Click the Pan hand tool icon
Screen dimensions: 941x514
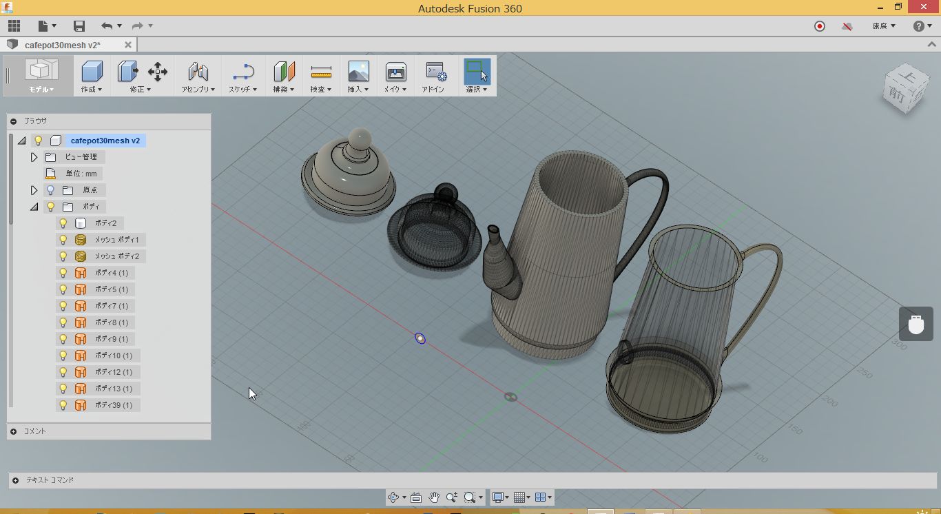click(434, 497)
